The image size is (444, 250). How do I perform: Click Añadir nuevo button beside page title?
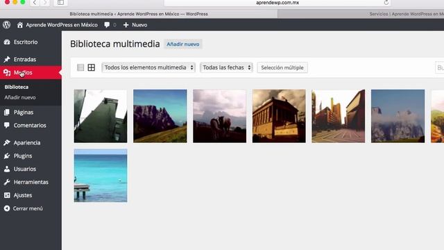coord(183,44)
